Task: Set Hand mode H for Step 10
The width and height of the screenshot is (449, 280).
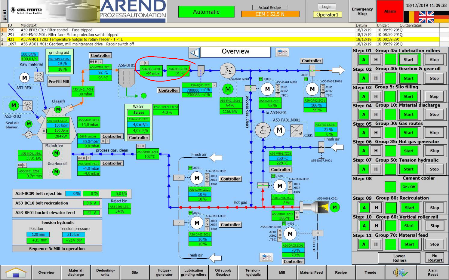Action: pyautogui.click(x=376, y=226)
